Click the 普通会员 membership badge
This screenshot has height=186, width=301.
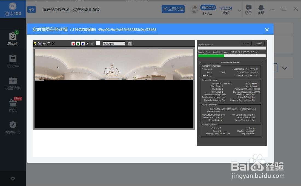[x=208, y=7]
